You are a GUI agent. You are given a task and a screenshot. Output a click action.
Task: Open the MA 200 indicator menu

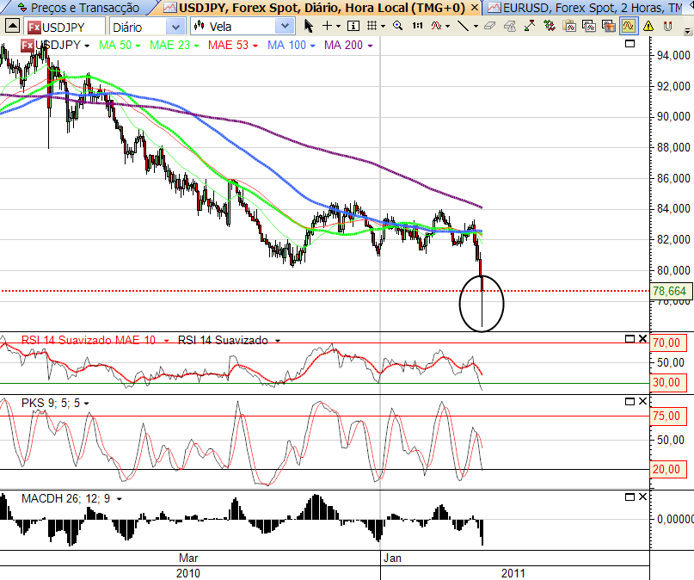click(x=370, y=46)
